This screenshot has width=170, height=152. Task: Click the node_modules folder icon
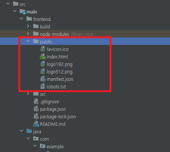[36, 34]
